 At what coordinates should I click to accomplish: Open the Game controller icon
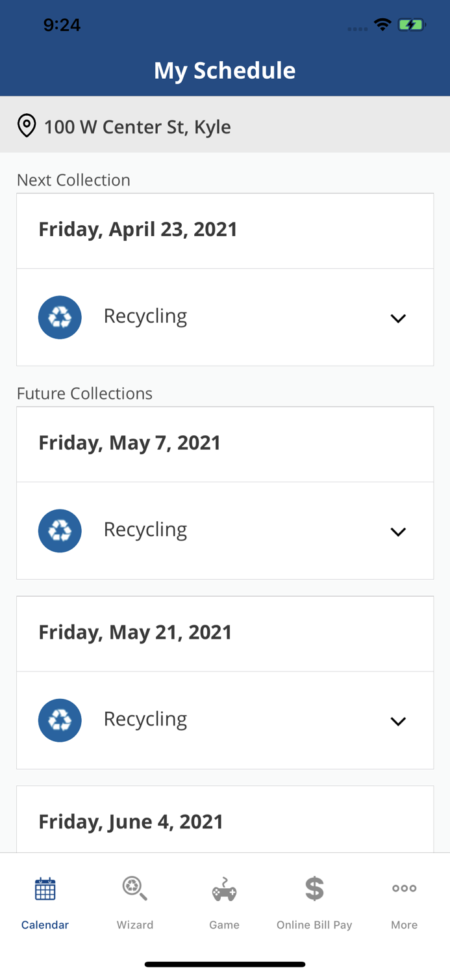coord(225,888)
